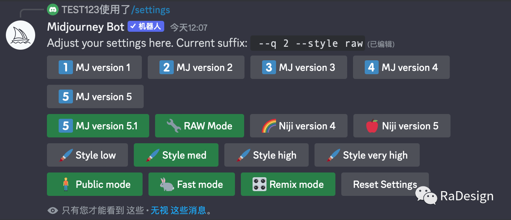Click the control knobs Remix mode icon

[259, 184]
